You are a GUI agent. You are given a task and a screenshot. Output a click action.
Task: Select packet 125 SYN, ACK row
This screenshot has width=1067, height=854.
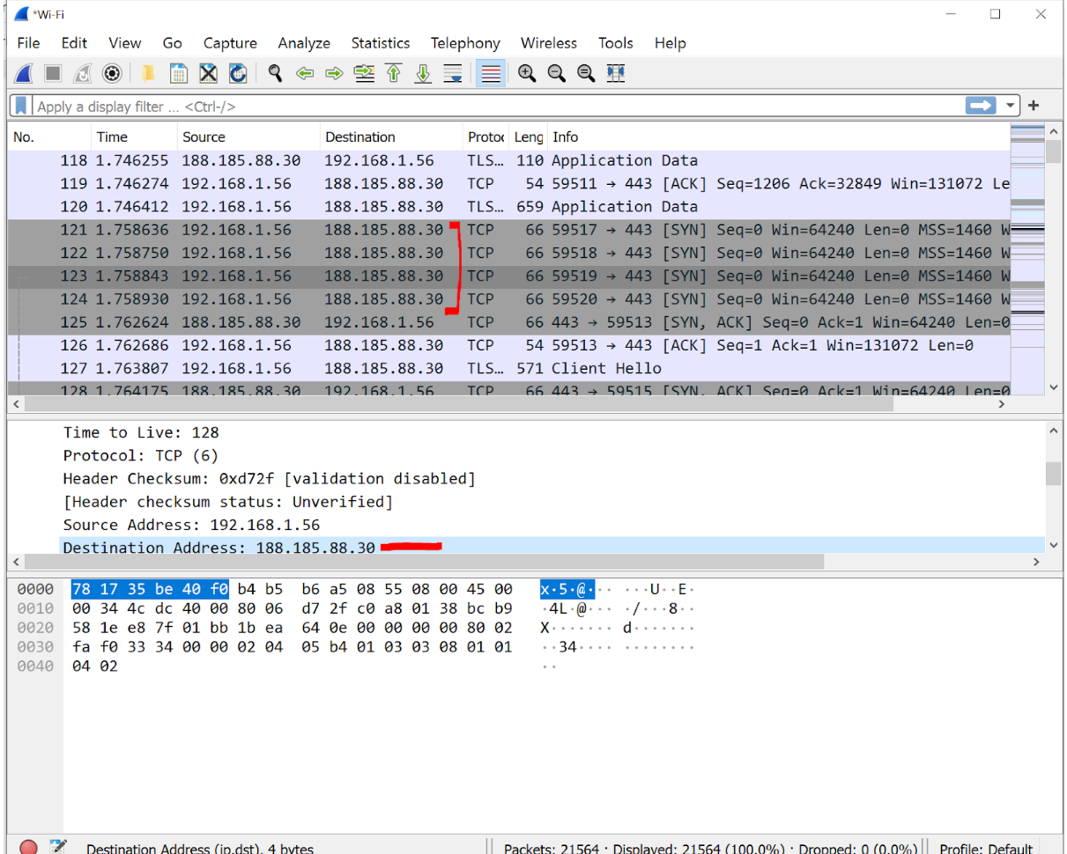(x=508, y=322)
